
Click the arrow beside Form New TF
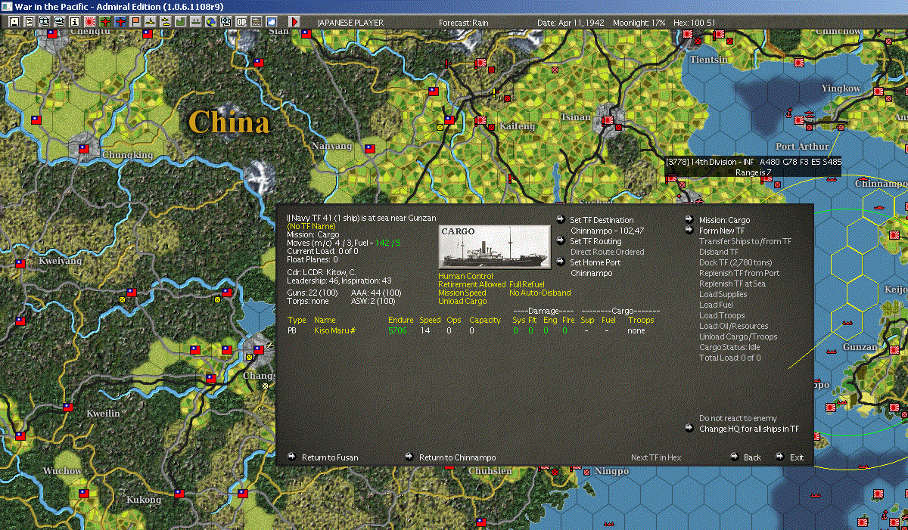(689, 231)
